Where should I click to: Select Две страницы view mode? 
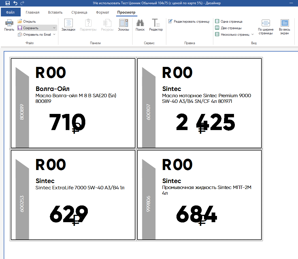228,28
